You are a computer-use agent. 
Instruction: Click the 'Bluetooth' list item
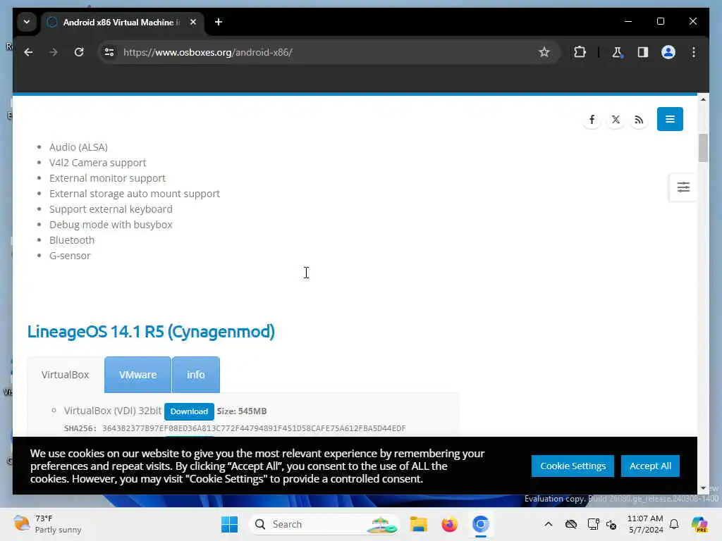point(72,240)
